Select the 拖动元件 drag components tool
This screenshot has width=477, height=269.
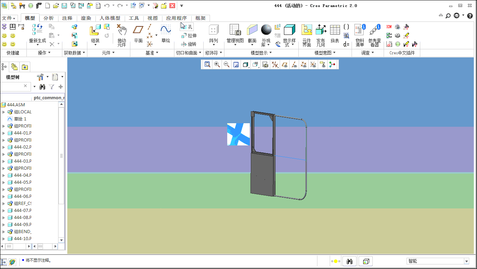tap(122, 35)
